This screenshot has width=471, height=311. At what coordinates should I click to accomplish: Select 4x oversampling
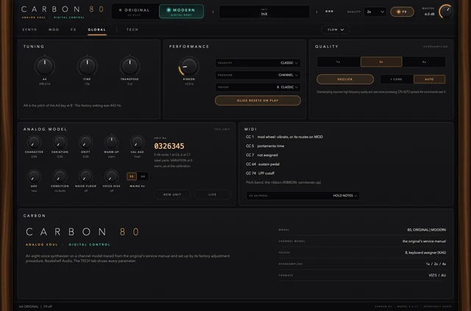tap(424, 62)
